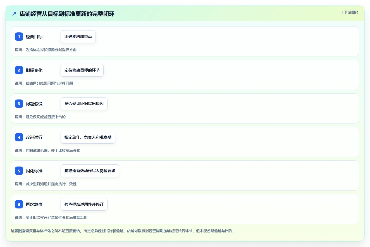Click the 指标变化 step heading
This screenshot has width=370, height=247.
click(x=34, y=70)
